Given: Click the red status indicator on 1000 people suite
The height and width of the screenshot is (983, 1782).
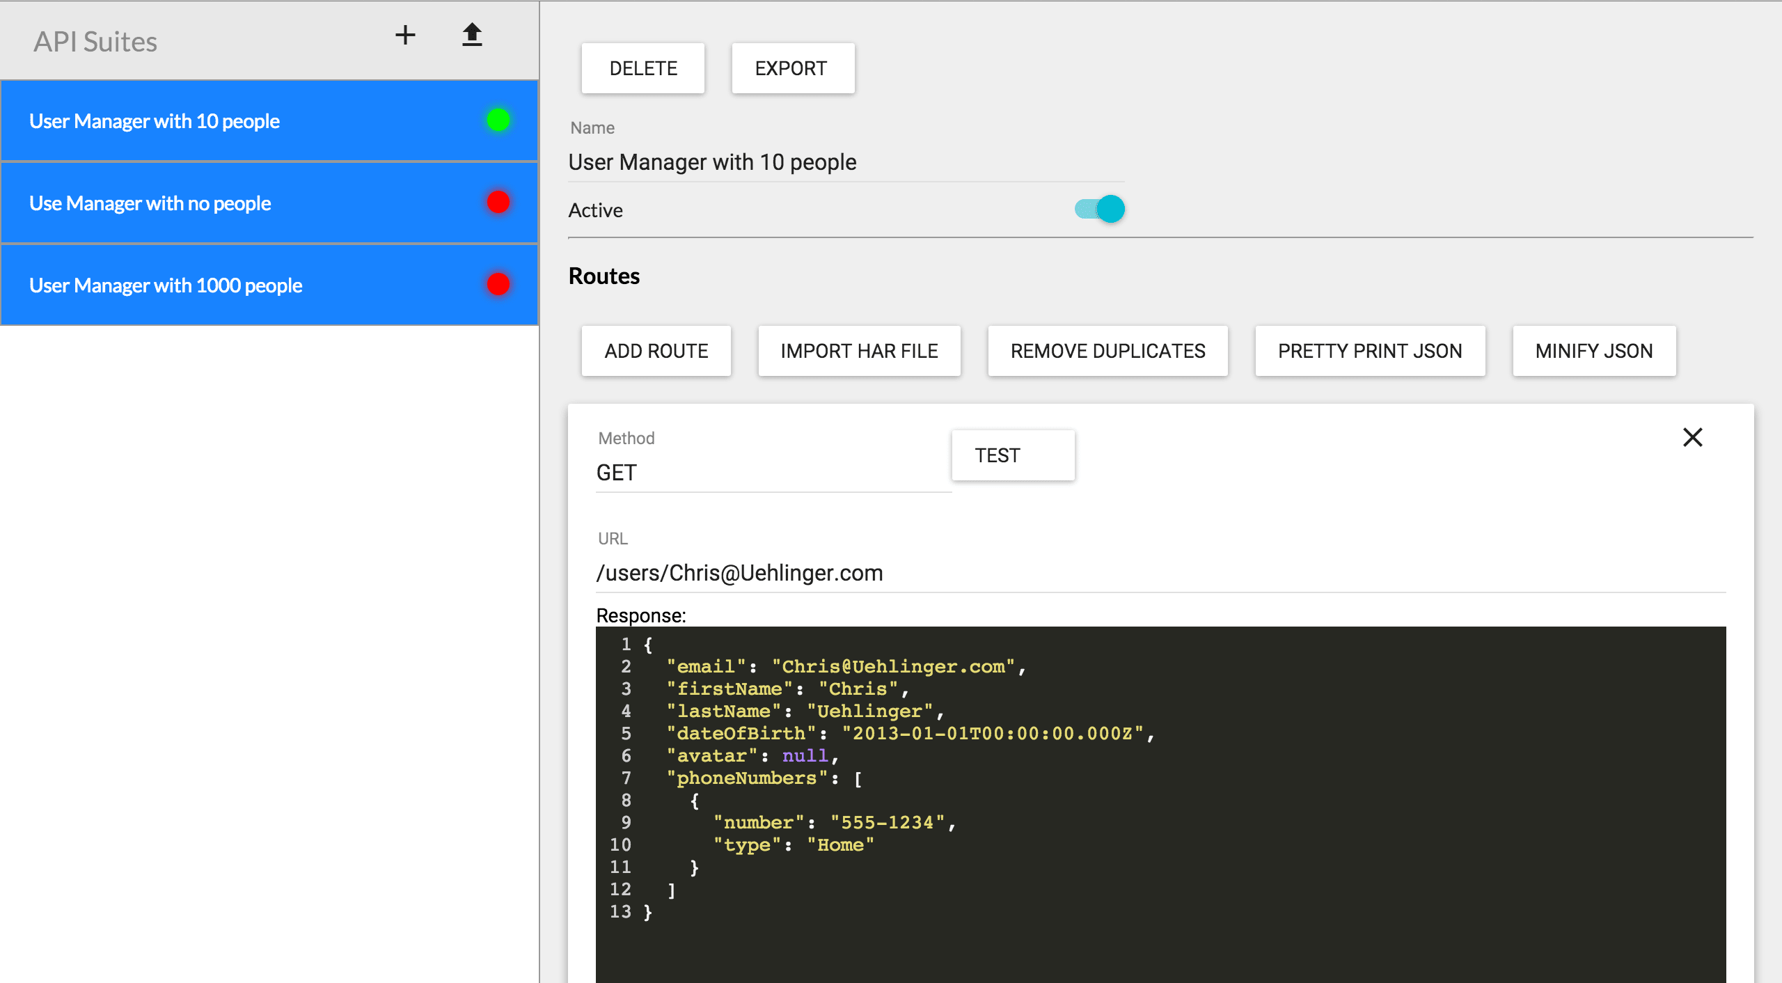Looking at the screenshot, I should [x=497, y=284].
